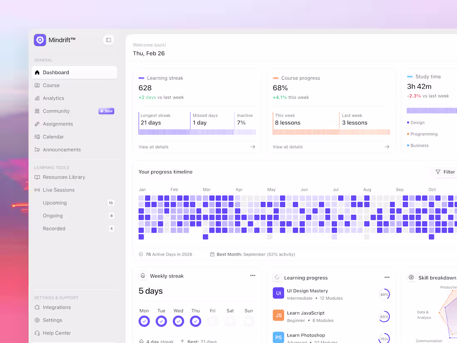This screenshot has width=457, height=343.
Task: Click the Calendar icon
Action: (38, 136)
